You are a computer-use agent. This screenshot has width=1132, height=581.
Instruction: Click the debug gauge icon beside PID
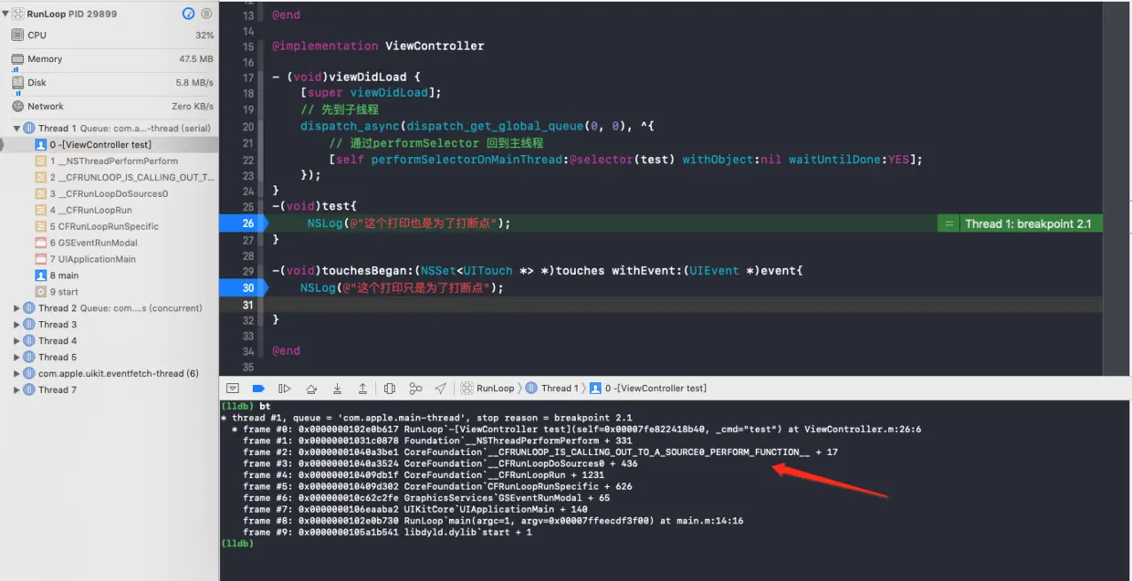(189, 14)
